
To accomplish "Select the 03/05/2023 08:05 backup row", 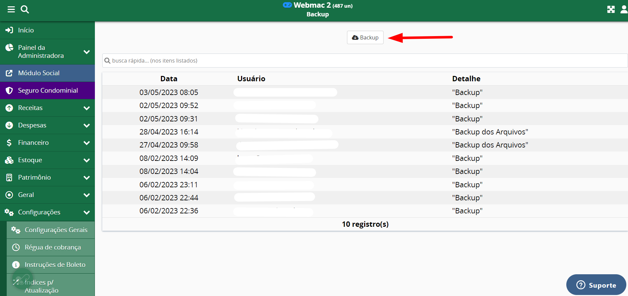I will pos(365,92).
